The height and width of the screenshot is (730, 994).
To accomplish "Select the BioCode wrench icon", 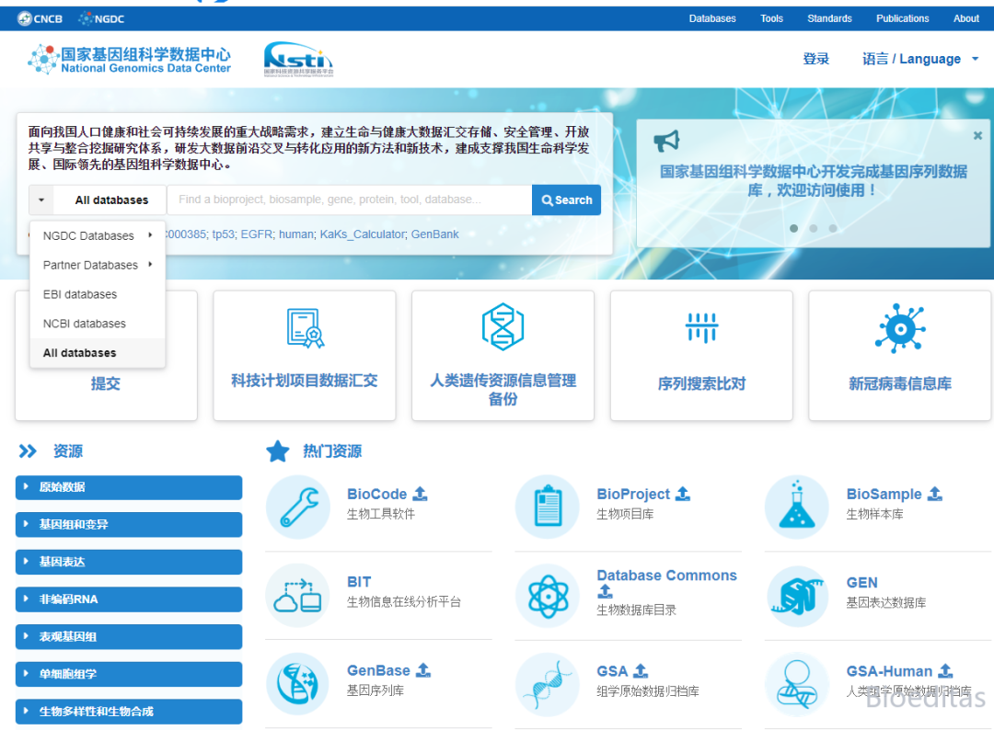I will 298,507.
